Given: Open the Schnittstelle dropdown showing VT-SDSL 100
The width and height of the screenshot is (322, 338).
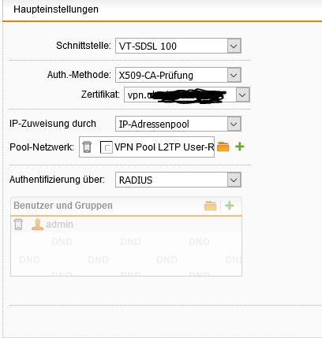Looking at the screenshot, I should click(178, 46).
